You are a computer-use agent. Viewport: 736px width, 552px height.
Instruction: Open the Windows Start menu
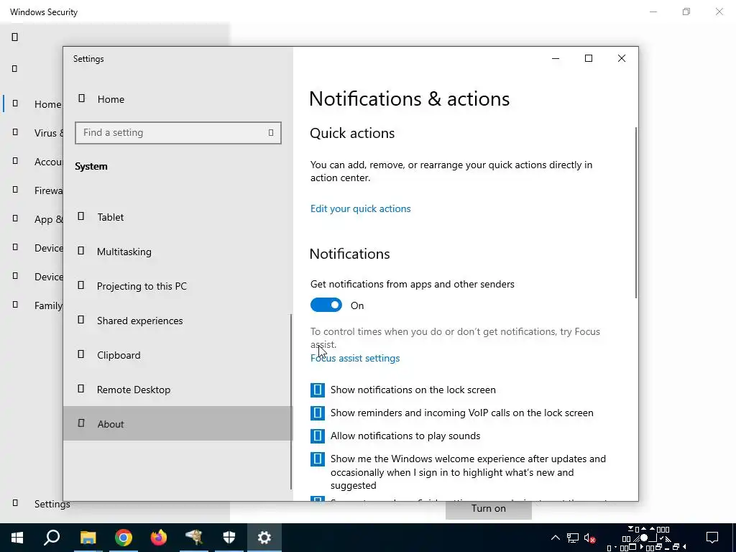tap(17, 538)
